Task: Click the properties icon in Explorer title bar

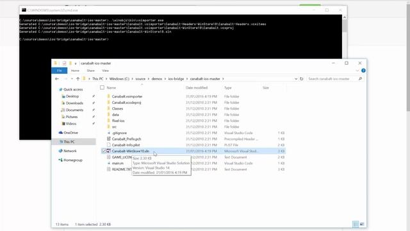Action: (x=64, y=63)
